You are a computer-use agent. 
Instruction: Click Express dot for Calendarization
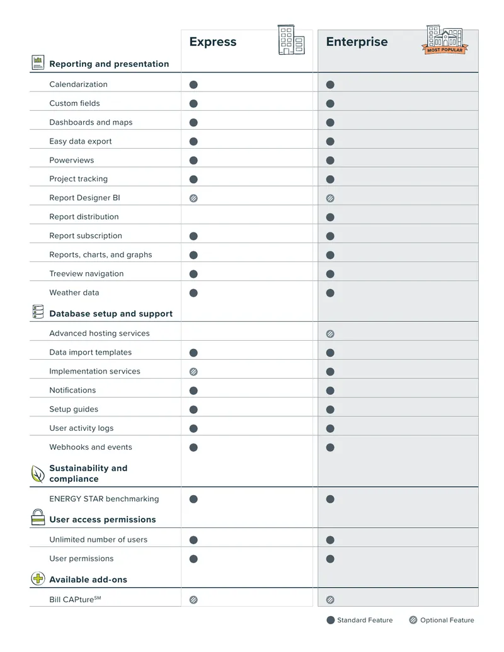(193, 85)
